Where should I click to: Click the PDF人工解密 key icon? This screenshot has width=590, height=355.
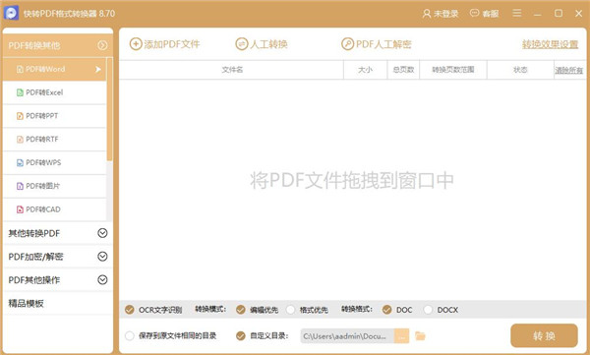(348, 44)
